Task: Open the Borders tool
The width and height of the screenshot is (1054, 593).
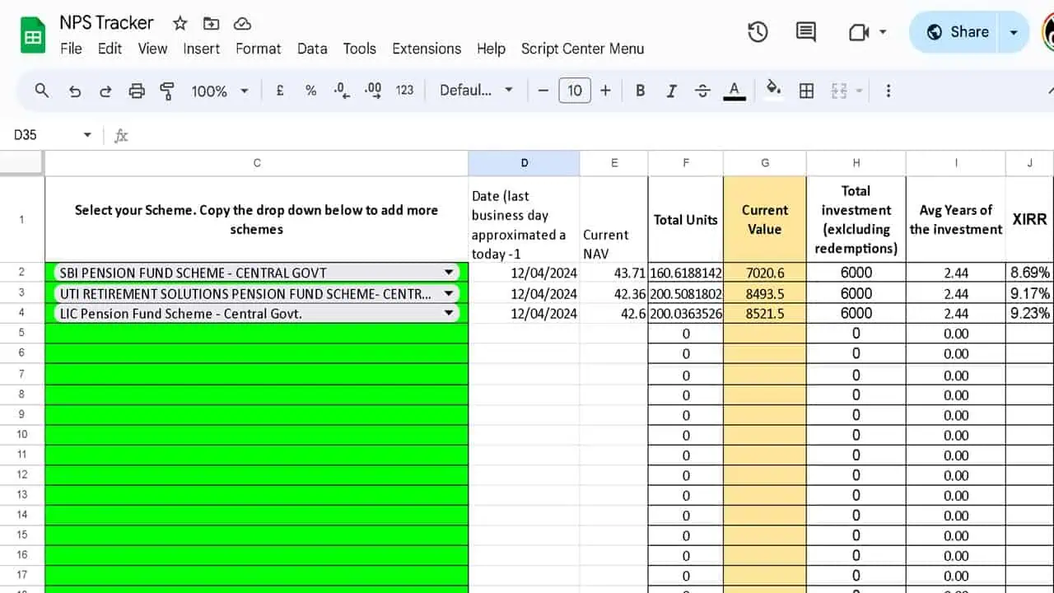Action: coord(805,91)
